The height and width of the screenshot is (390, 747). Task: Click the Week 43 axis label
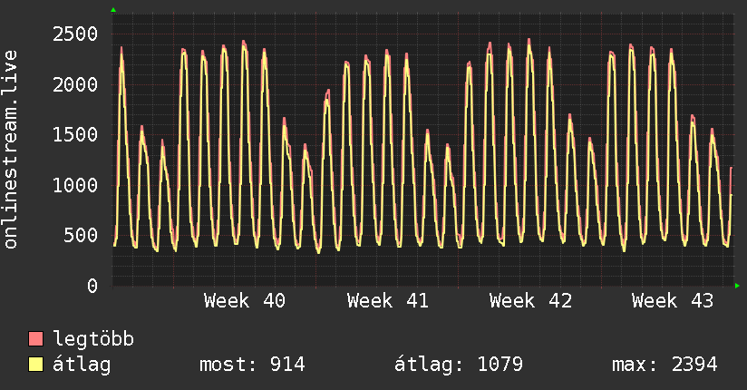coord(673,301)
